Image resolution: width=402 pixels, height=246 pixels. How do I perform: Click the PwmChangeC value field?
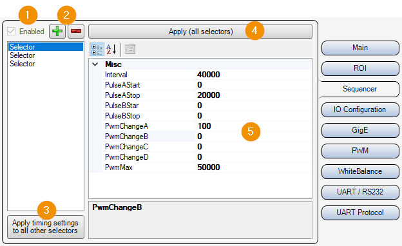tap(253, 147)
